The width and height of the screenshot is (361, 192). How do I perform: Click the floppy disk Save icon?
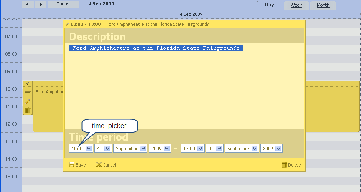click(71, 165)
